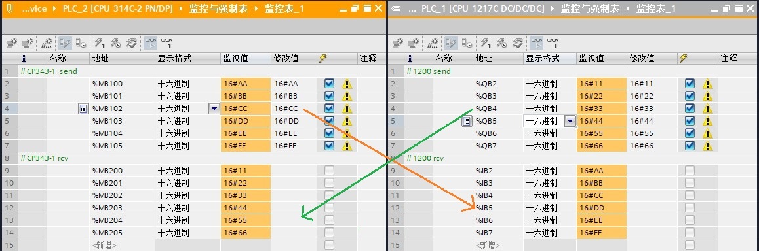
Task: Click pin icon in PLC_2 title bar
Action: pyautogui.click(x=9, y=8)
